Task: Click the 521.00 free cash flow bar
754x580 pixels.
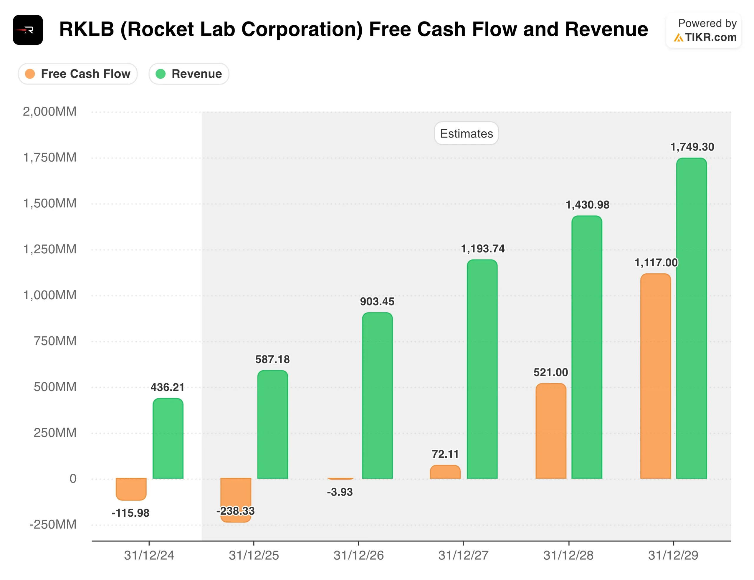Action: coord(551,431)
